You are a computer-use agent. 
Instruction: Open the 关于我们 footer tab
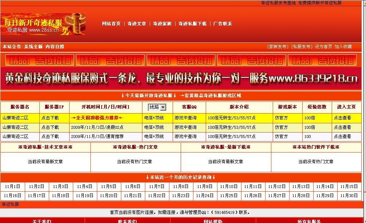pos(42,221)
